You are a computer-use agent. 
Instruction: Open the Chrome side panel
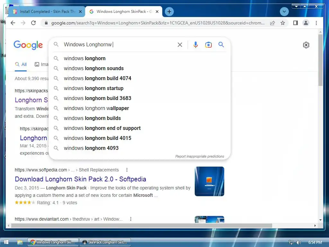(296, 23)
